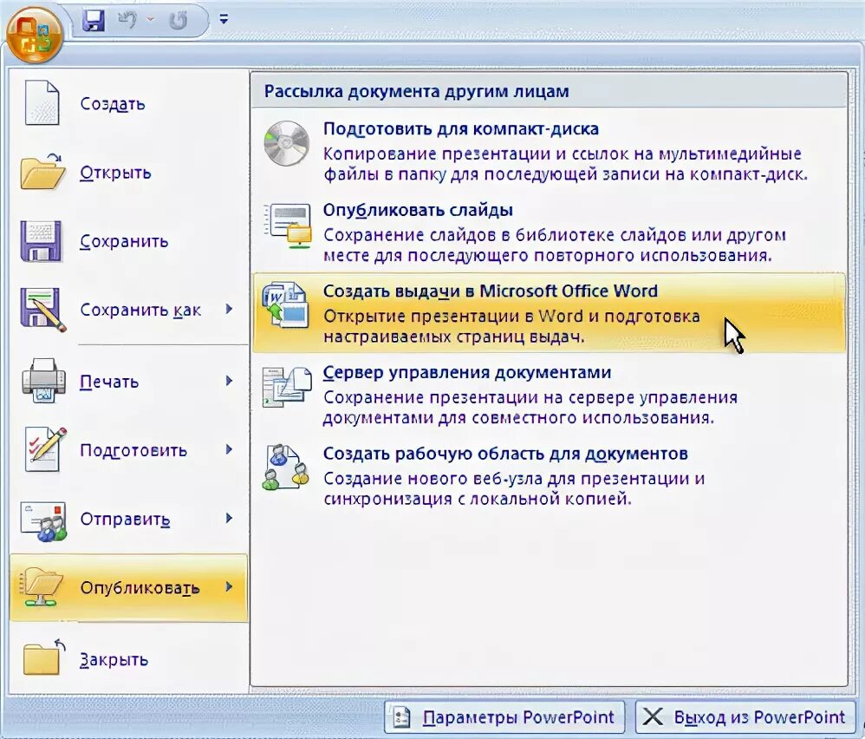Viewport: 865px width, 739px height.
Task: Click the Redo icon in quick access toolbar
Action: [x=178, y=21]
